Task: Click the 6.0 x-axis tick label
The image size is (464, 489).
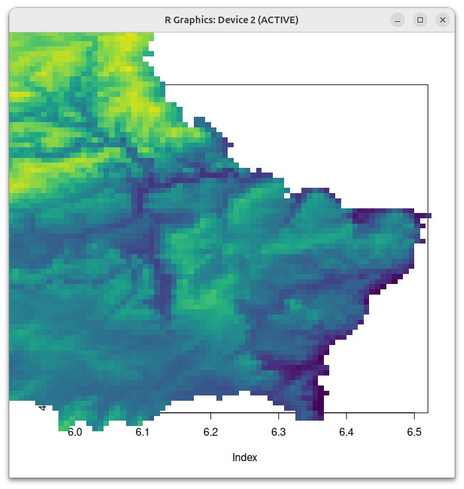Action: pyautogui.click(x=75, y=432)
